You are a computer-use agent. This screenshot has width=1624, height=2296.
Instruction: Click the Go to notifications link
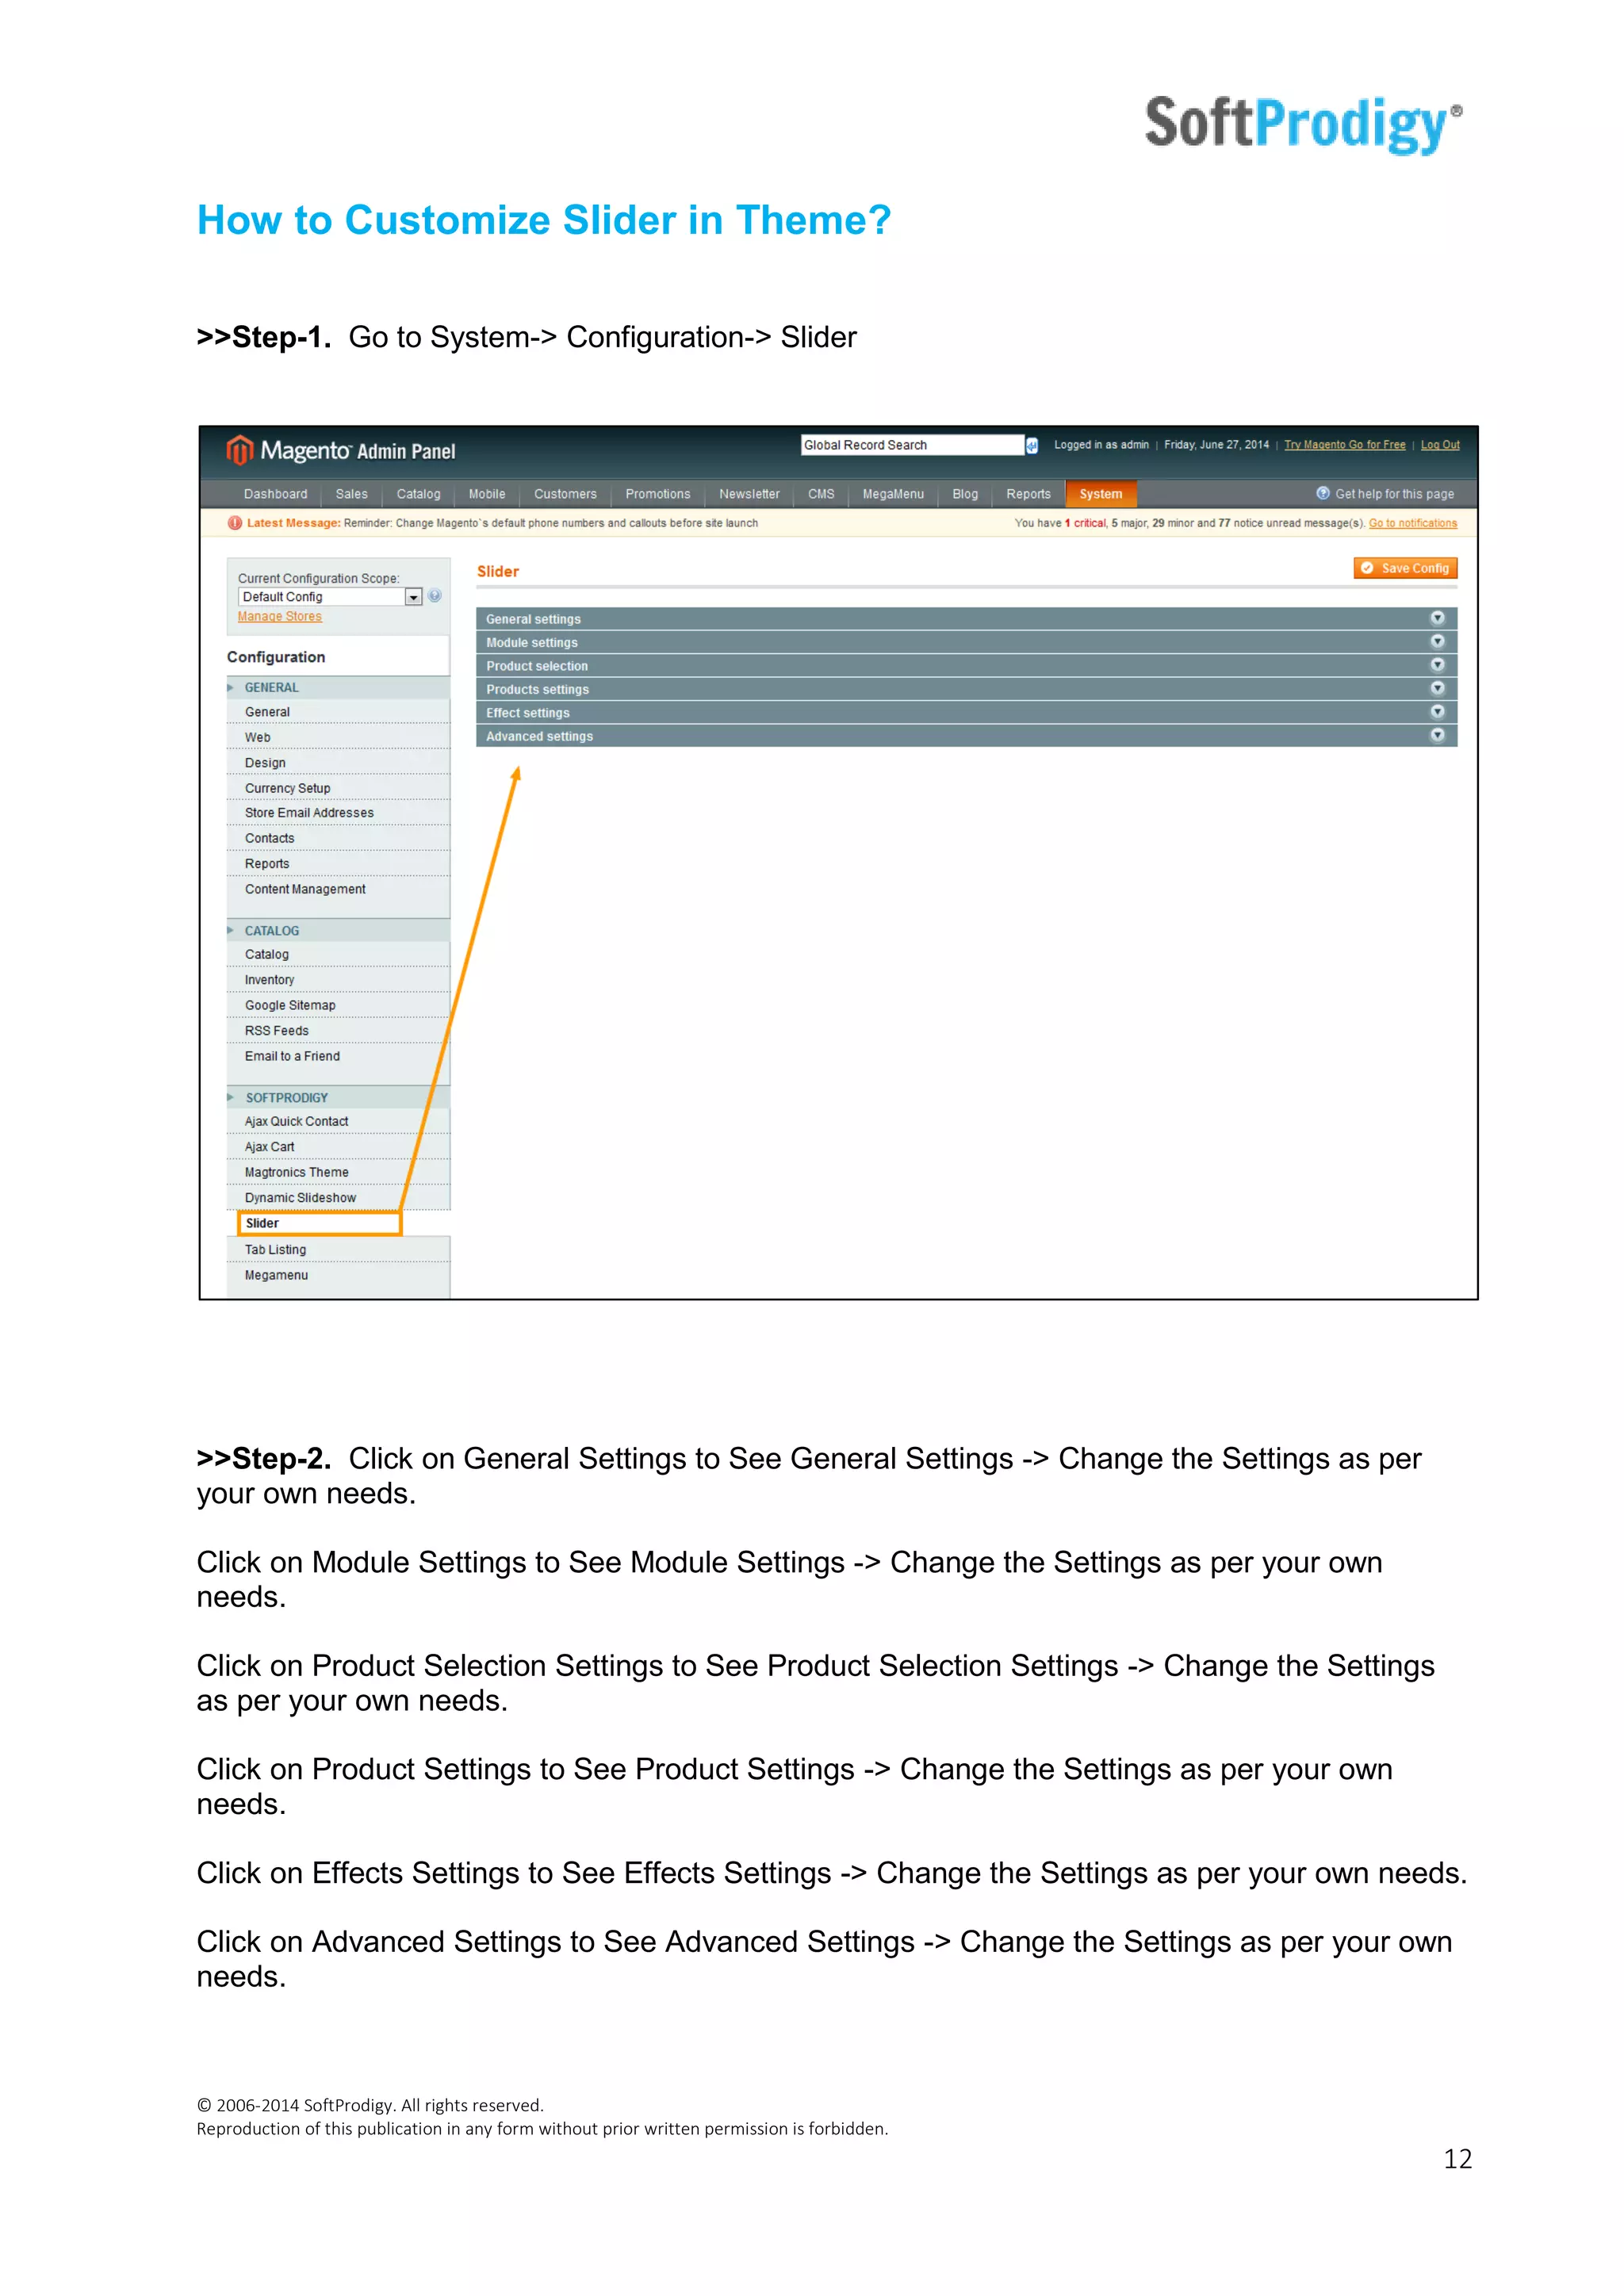1412,523
